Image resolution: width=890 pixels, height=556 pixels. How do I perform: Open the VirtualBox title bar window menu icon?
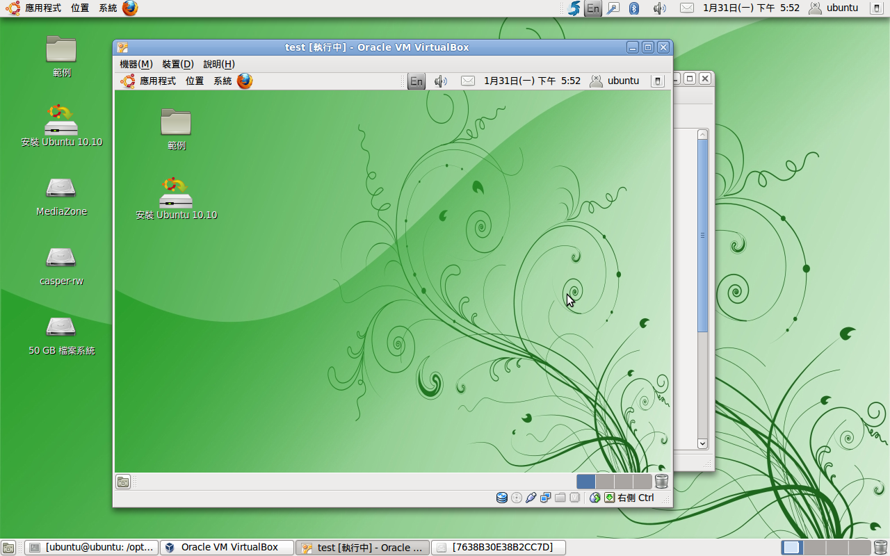coord(122,47)
